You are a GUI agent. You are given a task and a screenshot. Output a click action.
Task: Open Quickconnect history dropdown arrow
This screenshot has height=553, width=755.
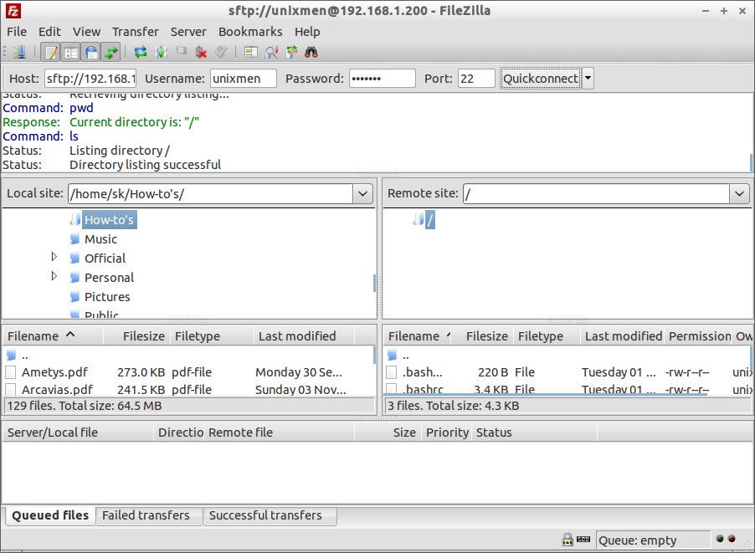pos(588,78)
